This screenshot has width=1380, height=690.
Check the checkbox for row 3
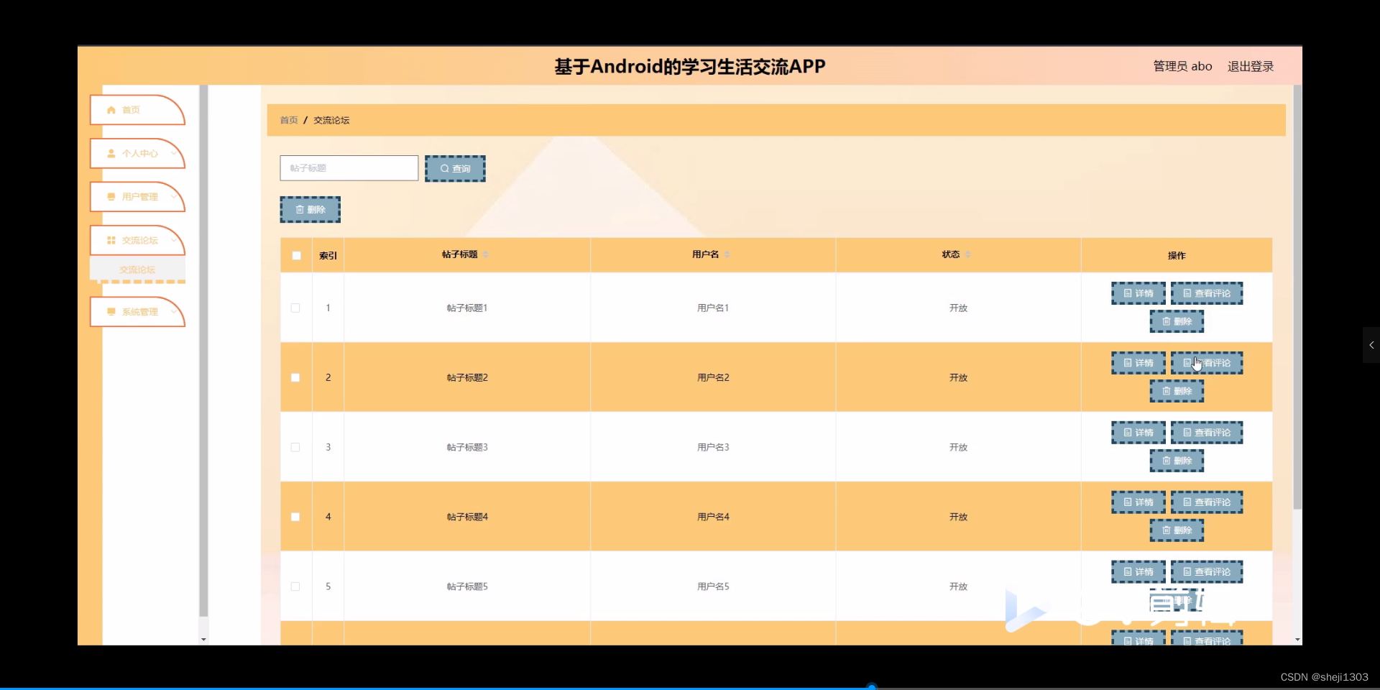295,447
